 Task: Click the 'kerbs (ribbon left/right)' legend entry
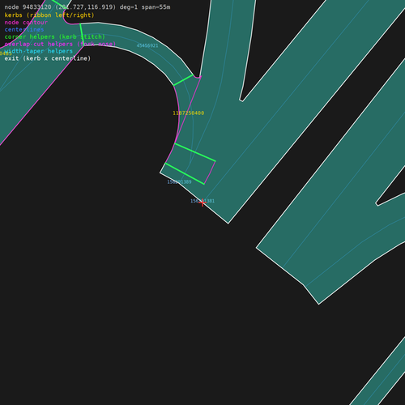point(49,15)
